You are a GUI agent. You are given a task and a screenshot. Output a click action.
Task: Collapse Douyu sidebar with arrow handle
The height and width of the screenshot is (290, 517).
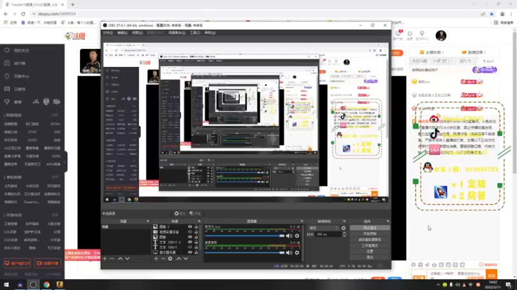tap(65, 162)
